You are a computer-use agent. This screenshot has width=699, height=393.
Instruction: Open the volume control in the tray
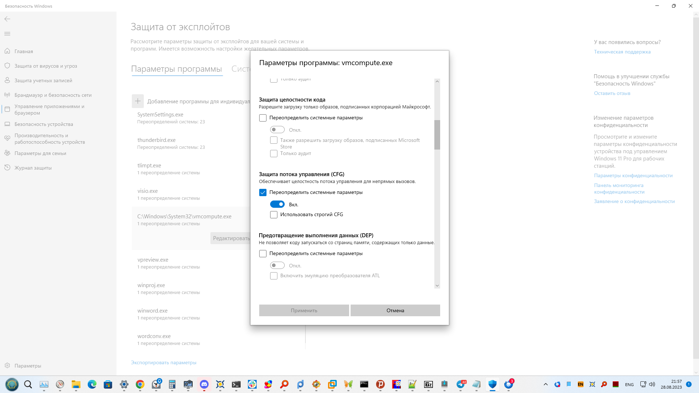tap(652, 384)
